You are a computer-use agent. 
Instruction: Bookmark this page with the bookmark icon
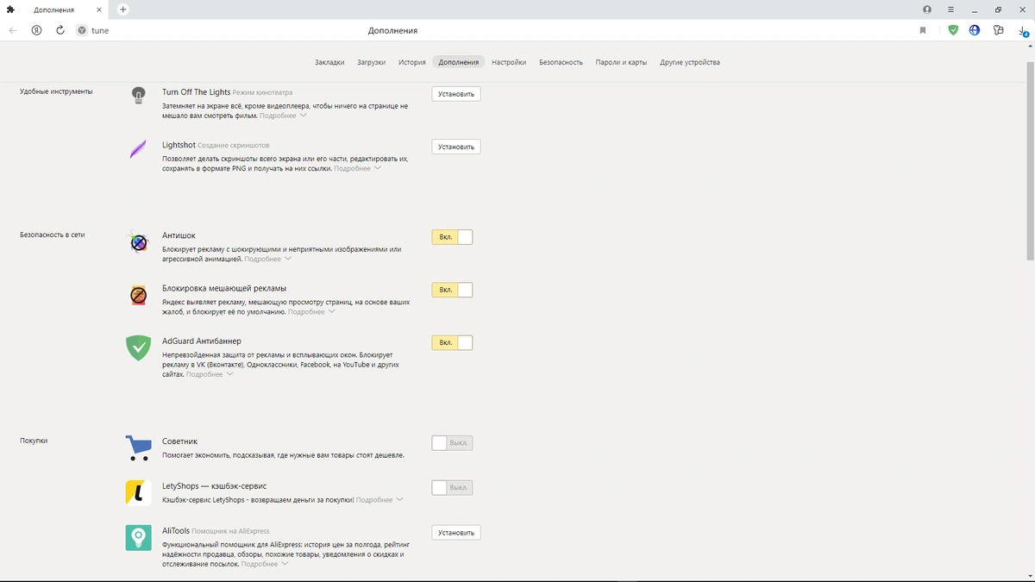tap(923, 30)
